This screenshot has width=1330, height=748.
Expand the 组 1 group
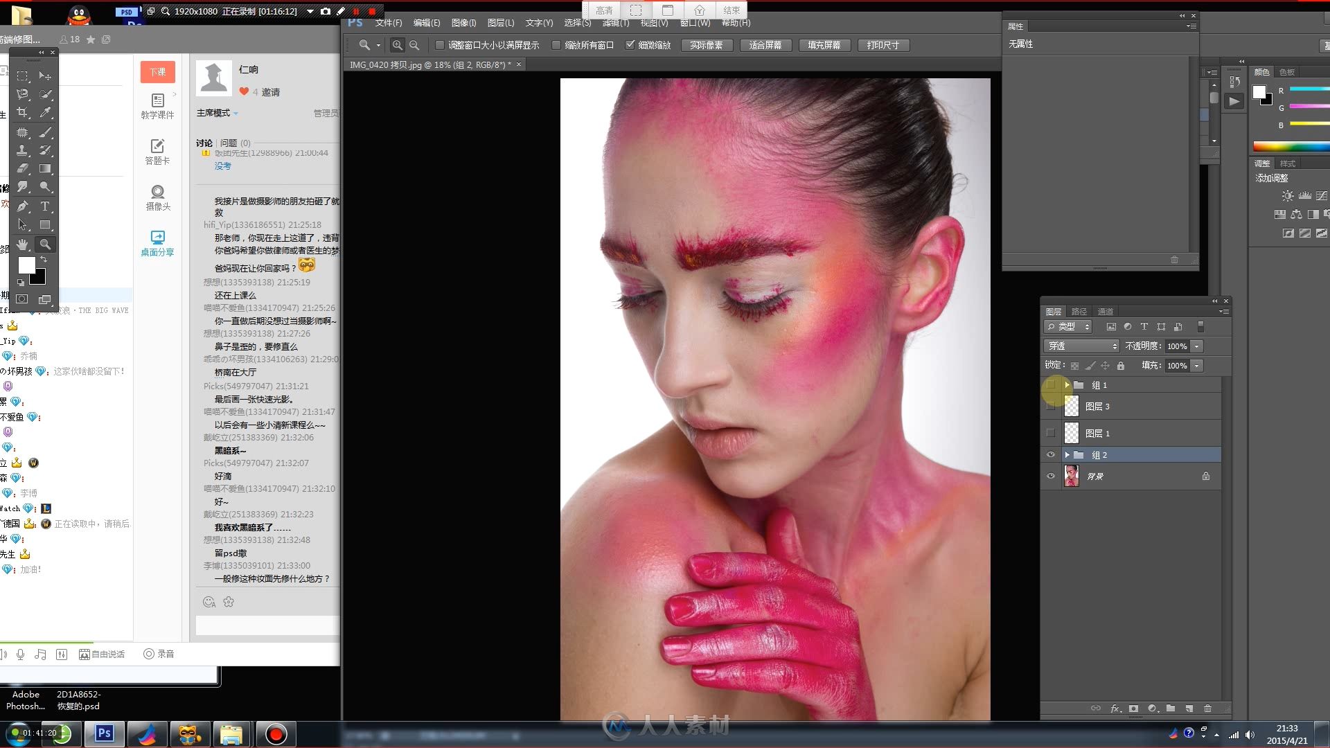(x=1067, y=385)
